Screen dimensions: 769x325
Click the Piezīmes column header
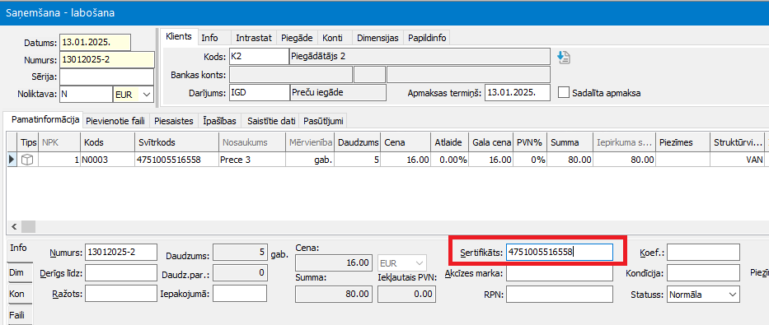coord(682,142)
